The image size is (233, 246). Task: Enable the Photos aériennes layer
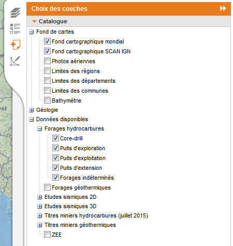pos(47,61)
